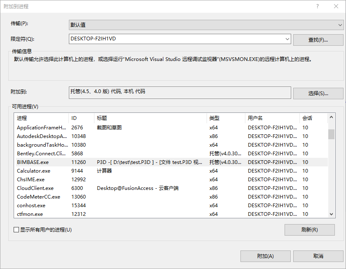
Task: Click the x64 type of Calculator.exe
Action: (x=214, y=171)
